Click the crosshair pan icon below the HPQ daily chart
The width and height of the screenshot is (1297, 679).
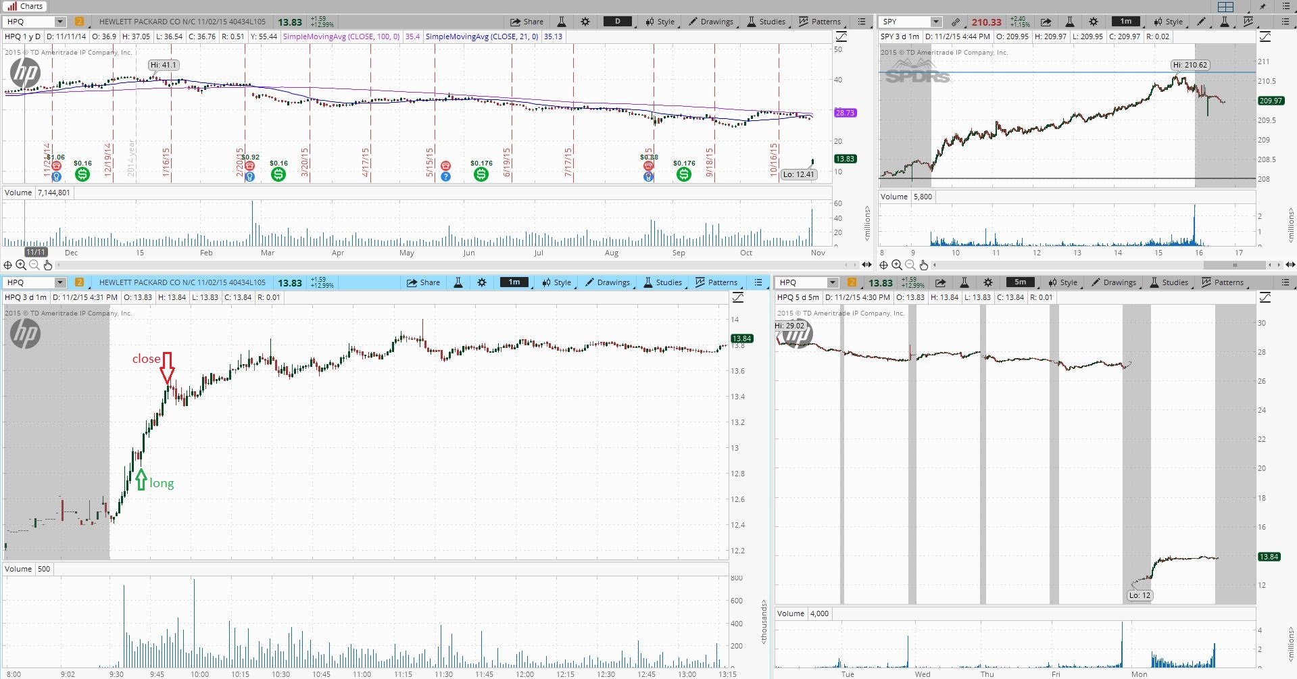[x=8, y=265]
